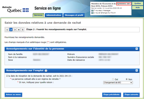The width and height of the screenshot is (144, 99).
Task: Open the Administration tab
Action: coord(54,15)
